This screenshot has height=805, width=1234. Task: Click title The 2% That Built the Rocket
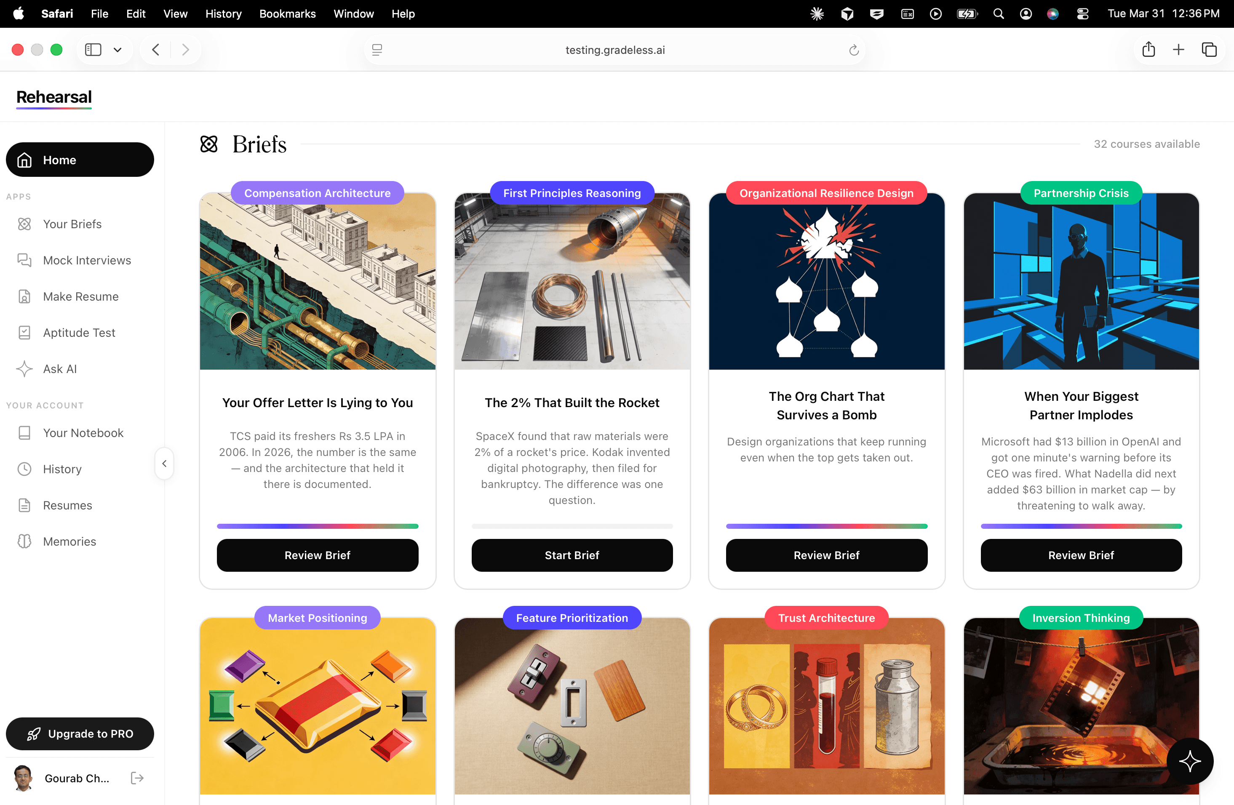(572, 403)
